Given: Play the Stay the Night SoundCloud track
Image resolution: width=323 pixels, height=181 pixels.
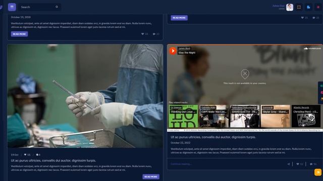Looking at the screenshot, I should pyautogui.click(x=173, y=51).
